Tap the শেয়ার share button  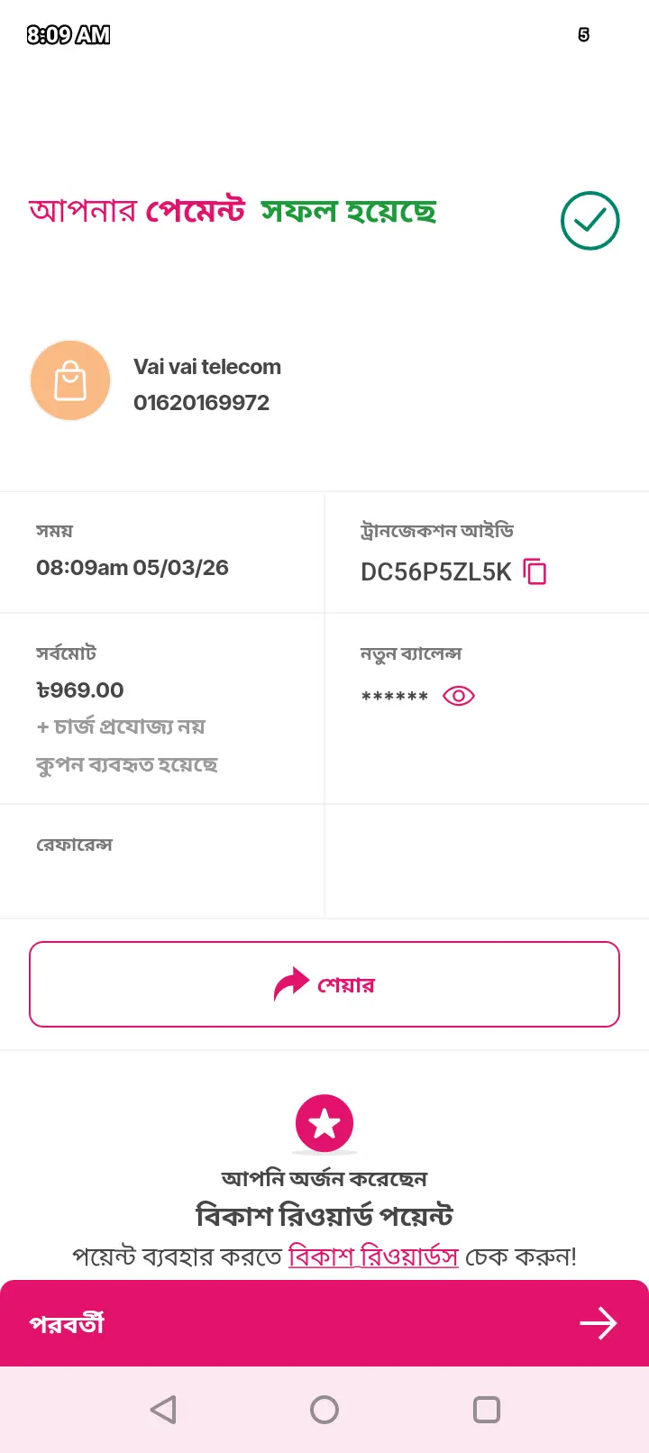coord(324,984)
